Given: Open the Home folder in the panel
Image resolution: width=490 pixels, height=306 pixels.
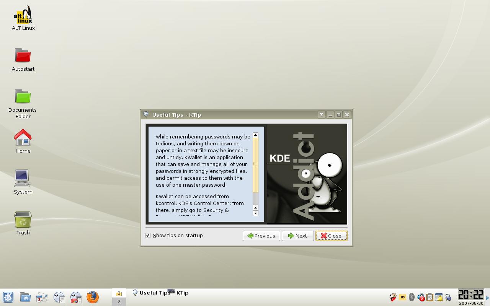Looking at the screenshot, I should coord(25,297).
